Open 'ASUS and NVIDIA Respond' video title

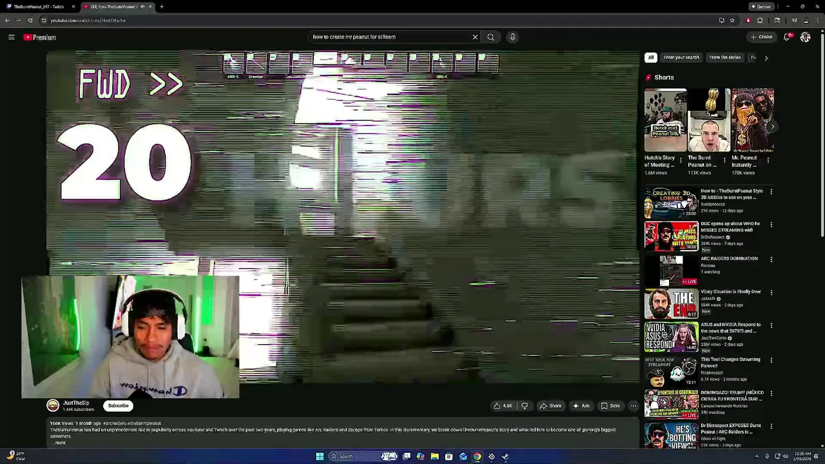click(730, 327)
